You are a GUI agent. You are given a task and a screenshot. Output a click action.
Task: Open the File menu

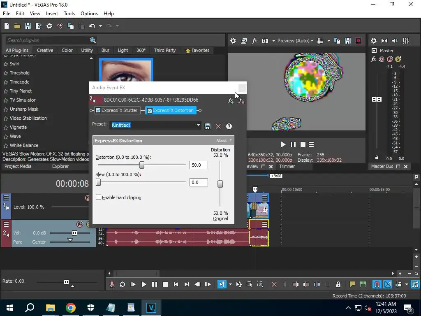(7, 14)
